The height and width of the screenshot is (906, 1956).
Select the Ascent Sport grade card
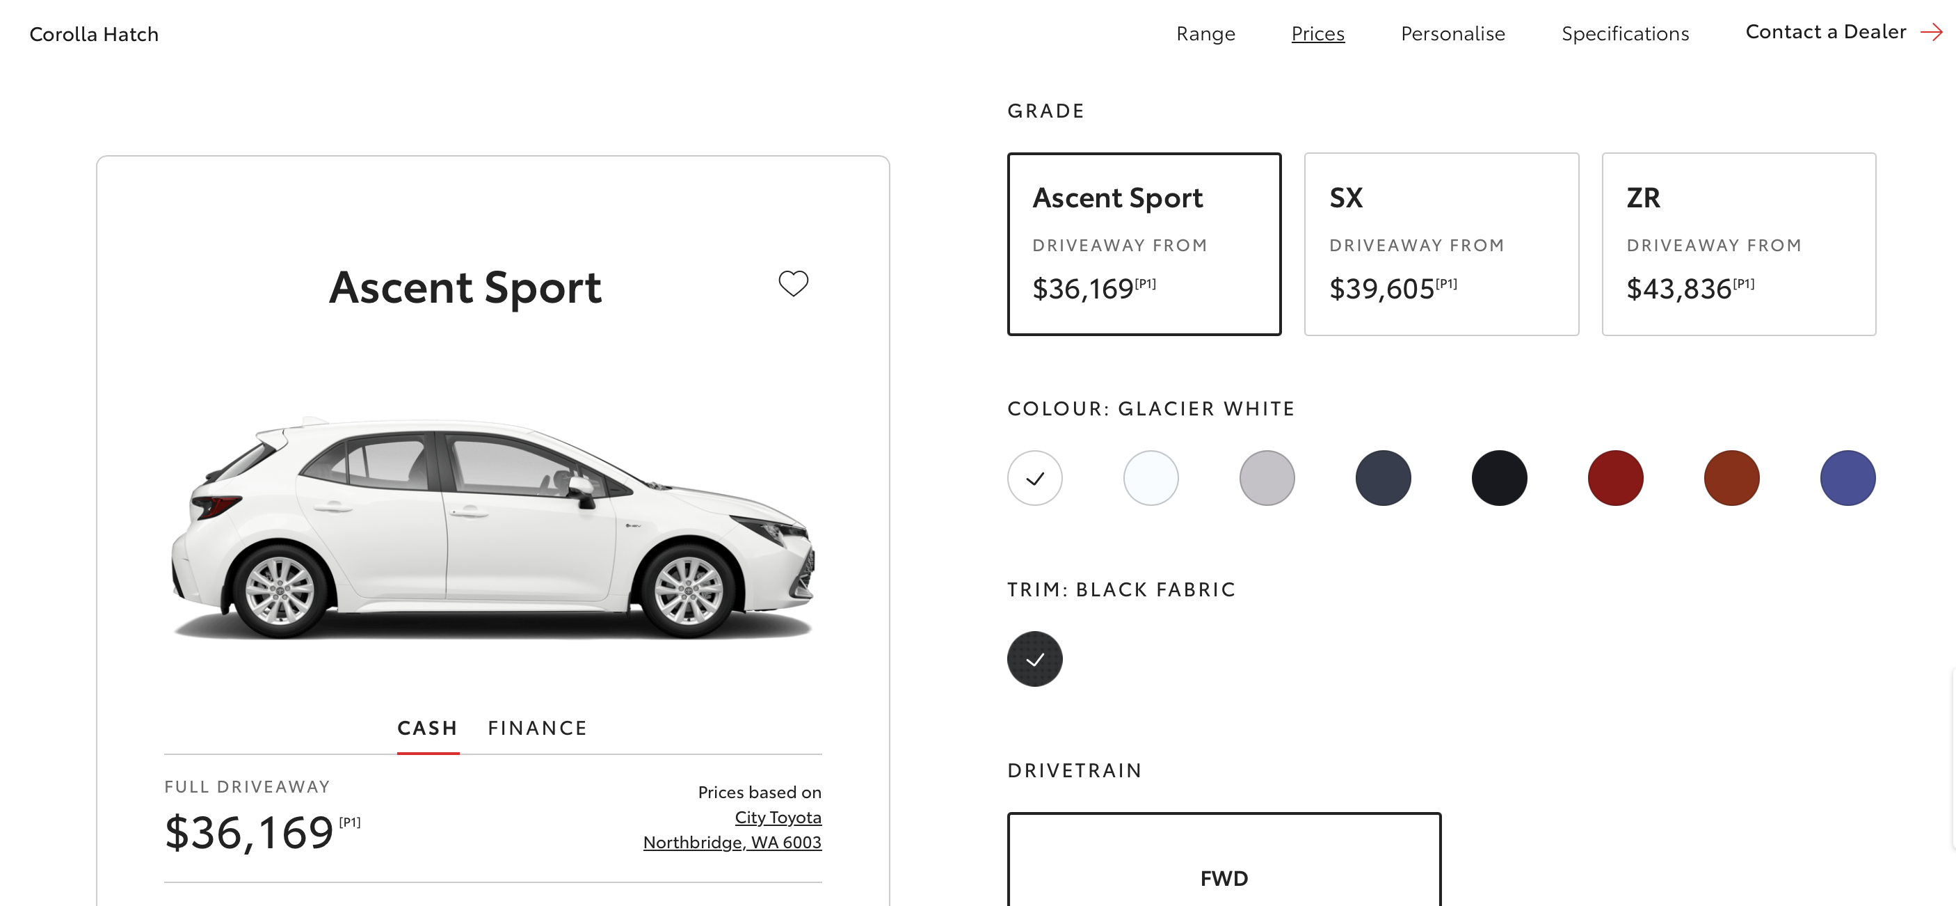coord(1144,244)
